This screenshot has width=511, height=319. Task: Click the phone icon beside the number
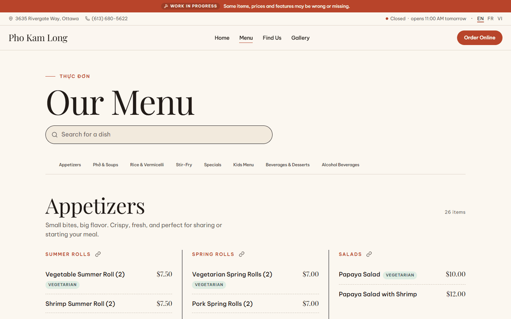click(87, 19)
